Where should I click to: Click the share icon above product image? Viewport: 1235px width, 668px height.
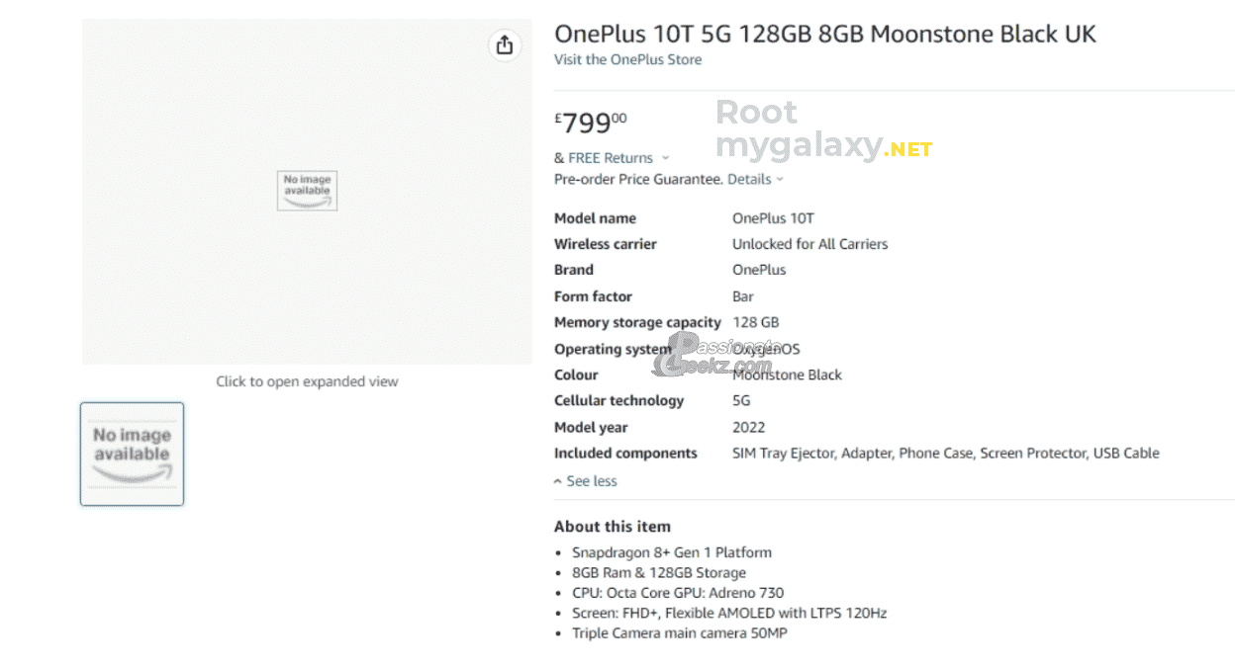point(505,45)
